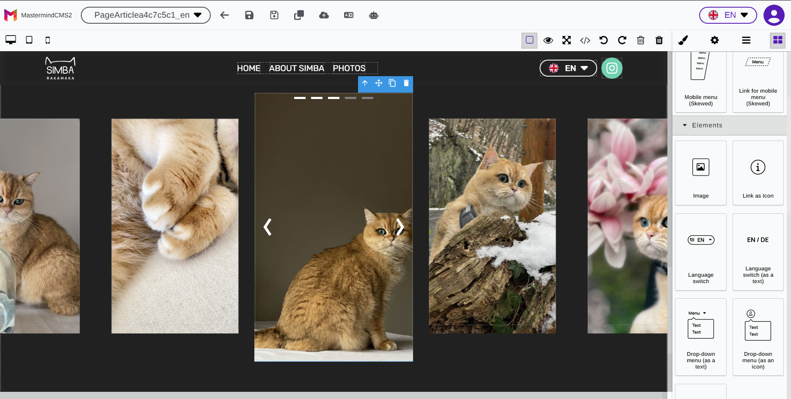The height and width of the screenshot is (399, 791).
Task: Click the cat on snowy log photo
Action: tap(492, 226)
